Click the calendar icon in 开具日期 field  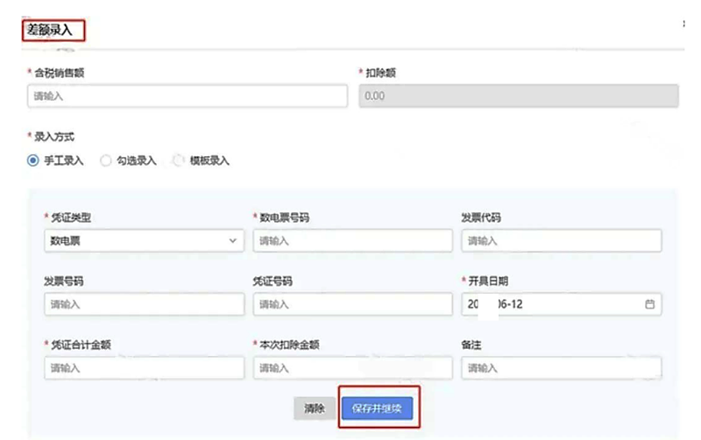pos(649,304)
